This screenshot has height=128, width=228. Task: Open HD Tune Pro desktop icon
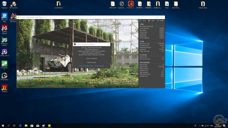pyautogui.click(x=14, y=5)
